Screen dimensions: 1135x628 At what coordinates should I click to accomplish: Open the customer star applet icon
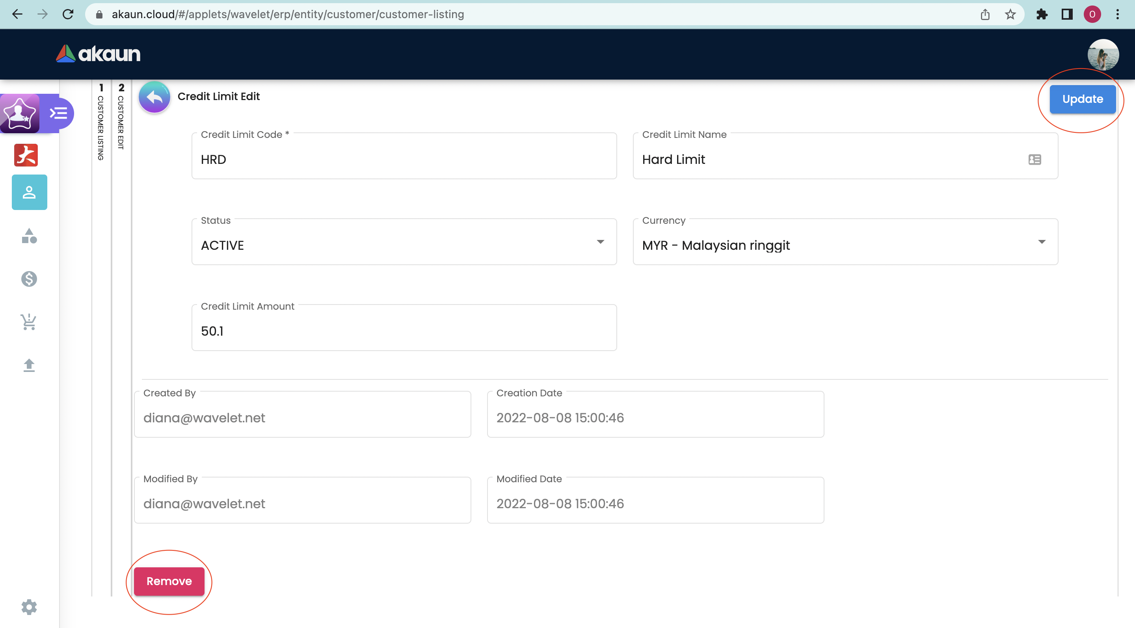pyautogui.click(x=19, y=113)
